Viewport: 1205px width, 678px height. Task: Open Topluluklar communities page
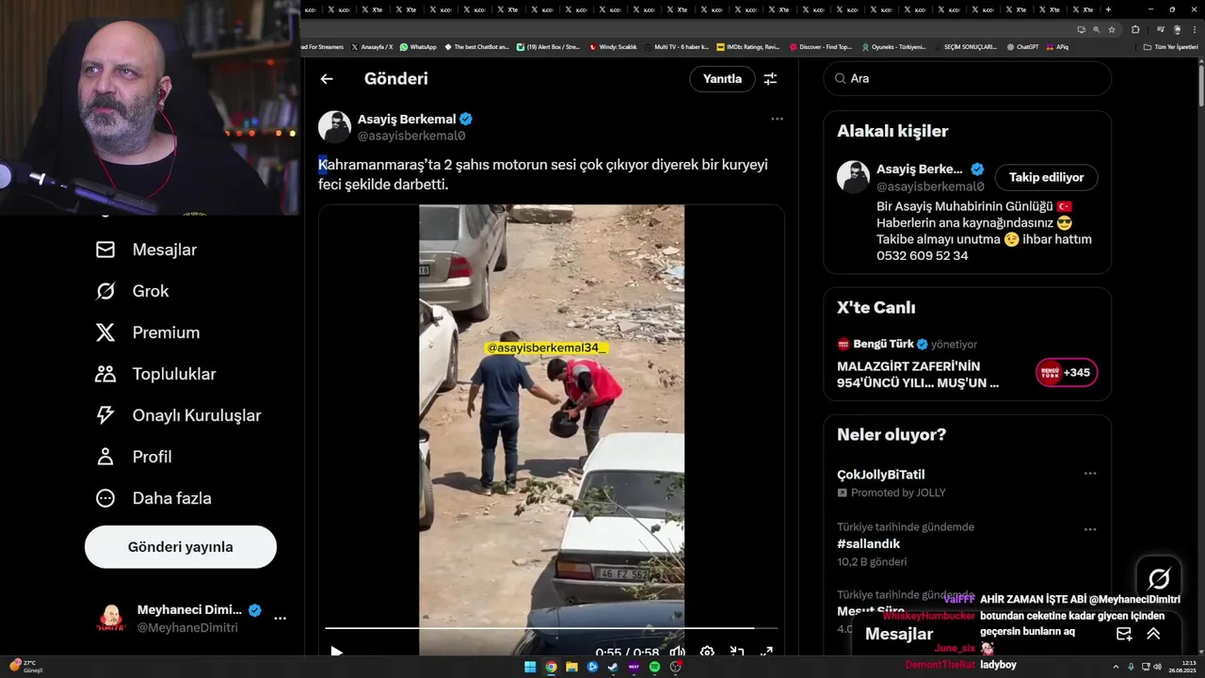(x=155, y=374)
